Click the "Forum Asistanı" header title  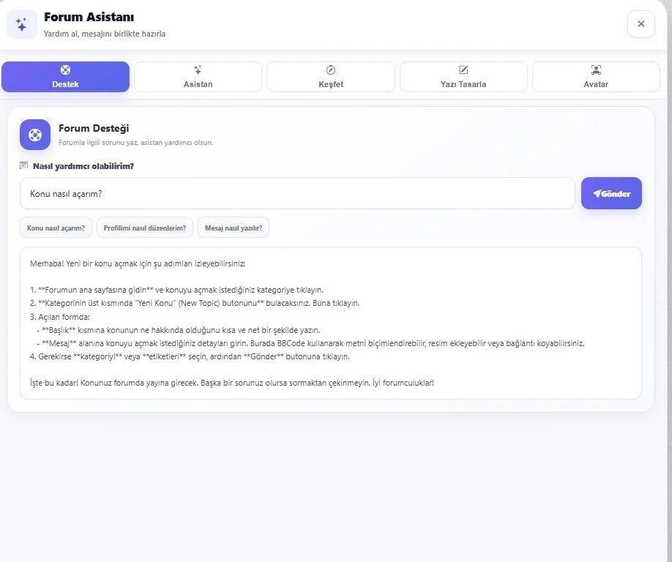click(89, 17)
